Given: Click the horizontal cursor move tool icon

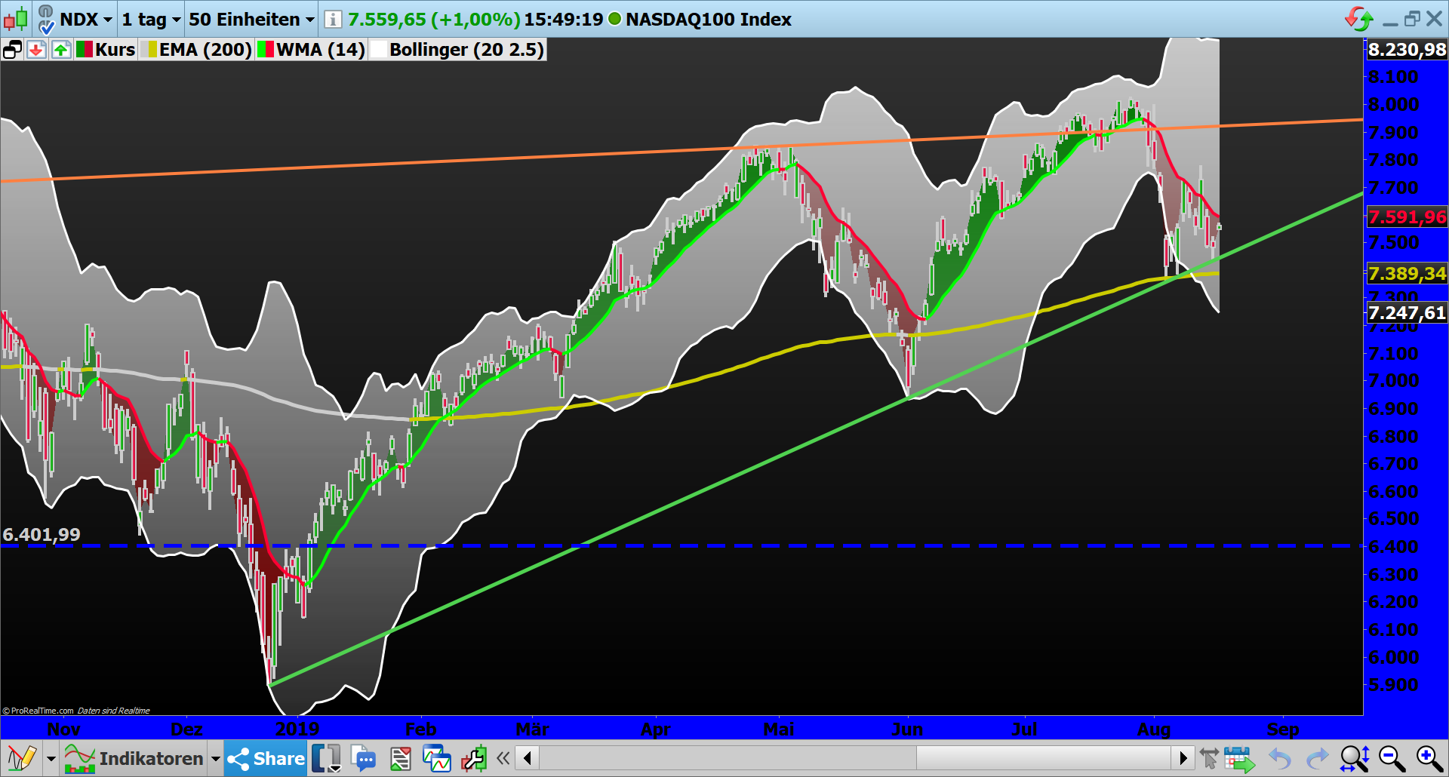Looking at the screenshot, I should click(x=1209, y=758).
